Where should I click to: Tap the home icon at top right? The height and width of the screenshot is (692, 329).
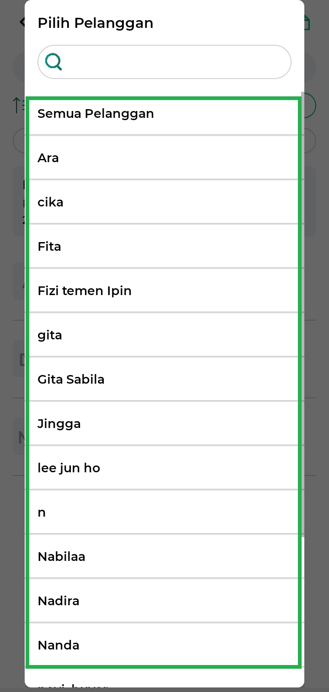[x=307, y=22]
